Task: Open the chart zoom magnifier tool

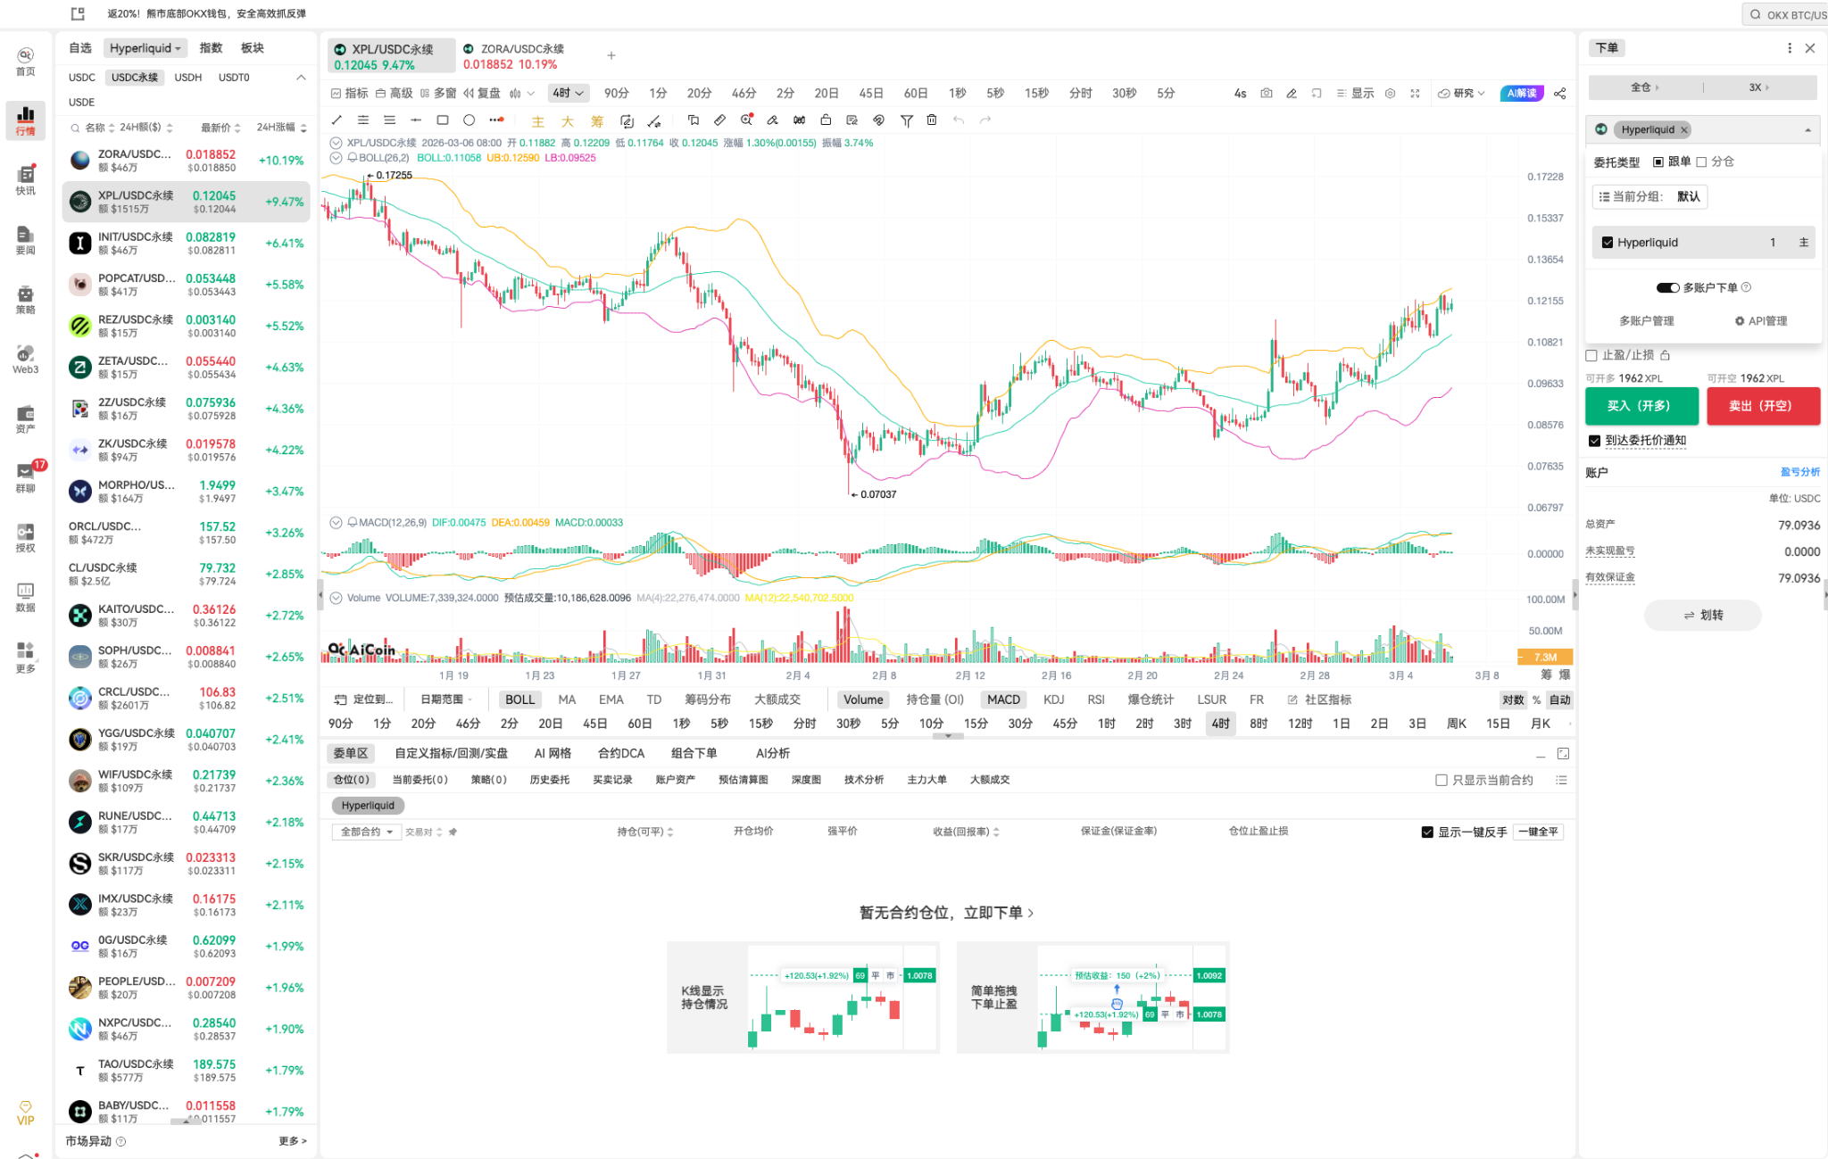Action: [x=746, y=120]
